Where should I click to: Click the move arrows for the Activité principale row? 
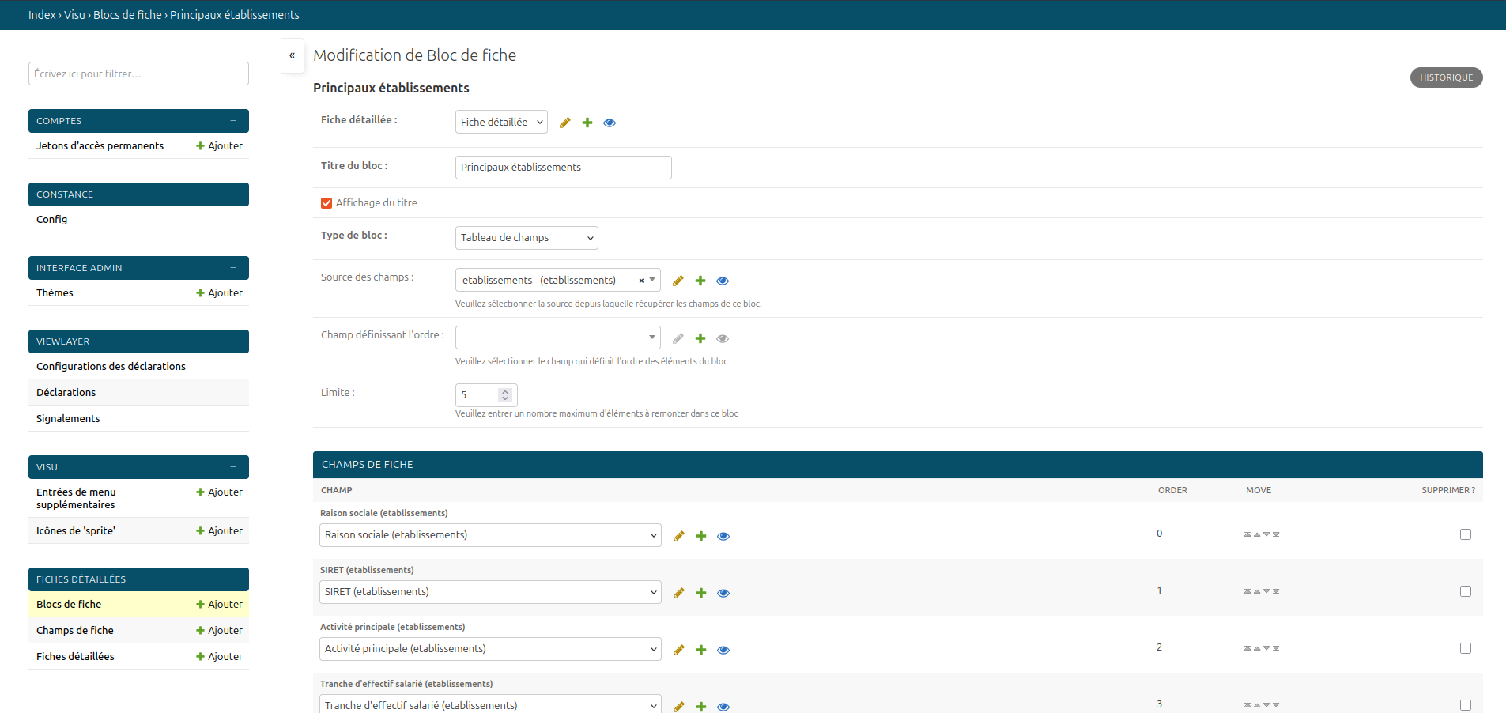1262,648
